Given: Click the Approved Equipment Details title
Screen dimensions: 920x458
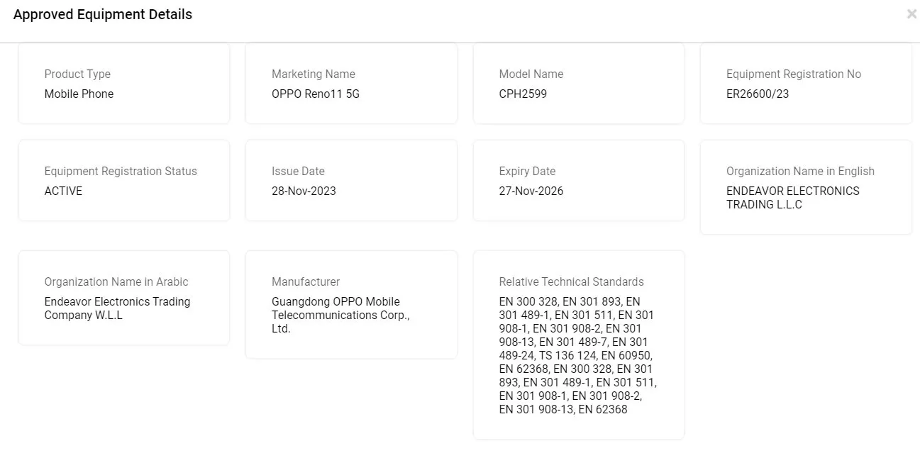Looking at the screenshot, I should [x=103, y=14].
